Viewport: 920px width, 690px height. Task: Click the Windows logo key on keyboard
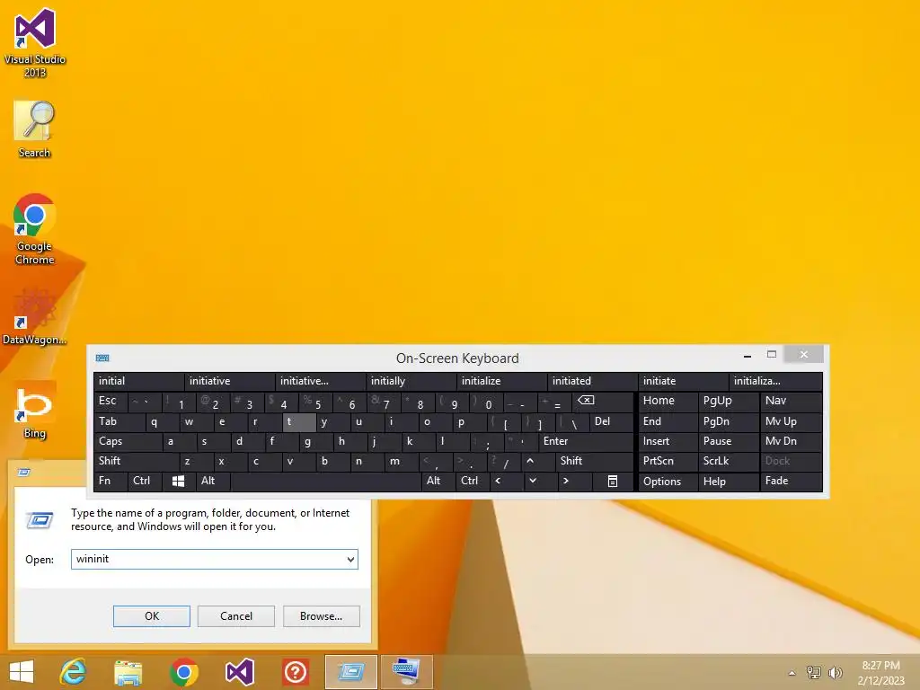179,482
